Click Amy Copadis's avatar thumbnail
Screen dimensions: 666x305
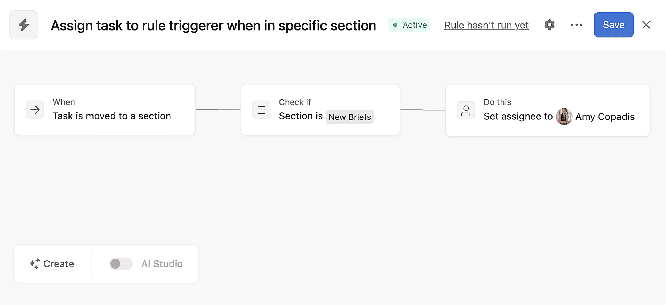pos(564,116)
